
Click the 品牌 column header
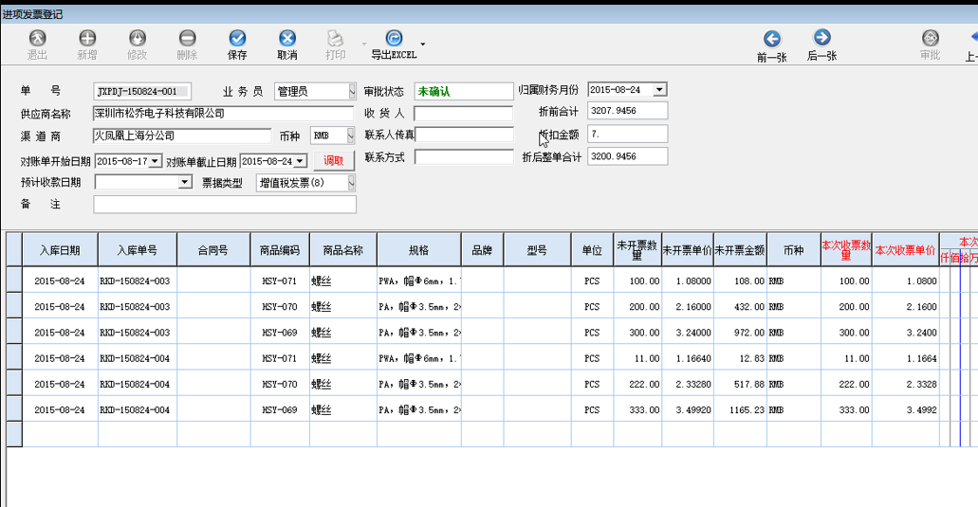click(x=482, y=250)
